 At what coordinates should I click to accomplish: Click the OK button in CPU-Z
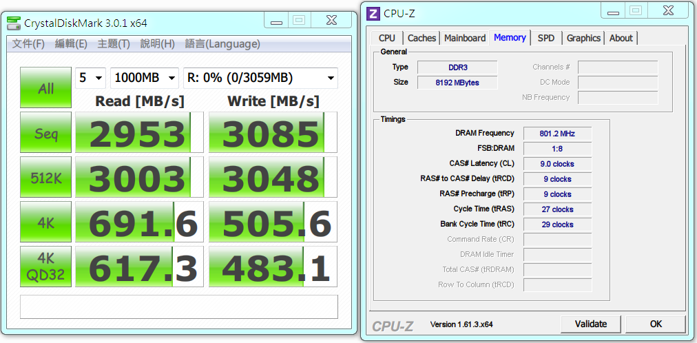click(x=656, y=324)
